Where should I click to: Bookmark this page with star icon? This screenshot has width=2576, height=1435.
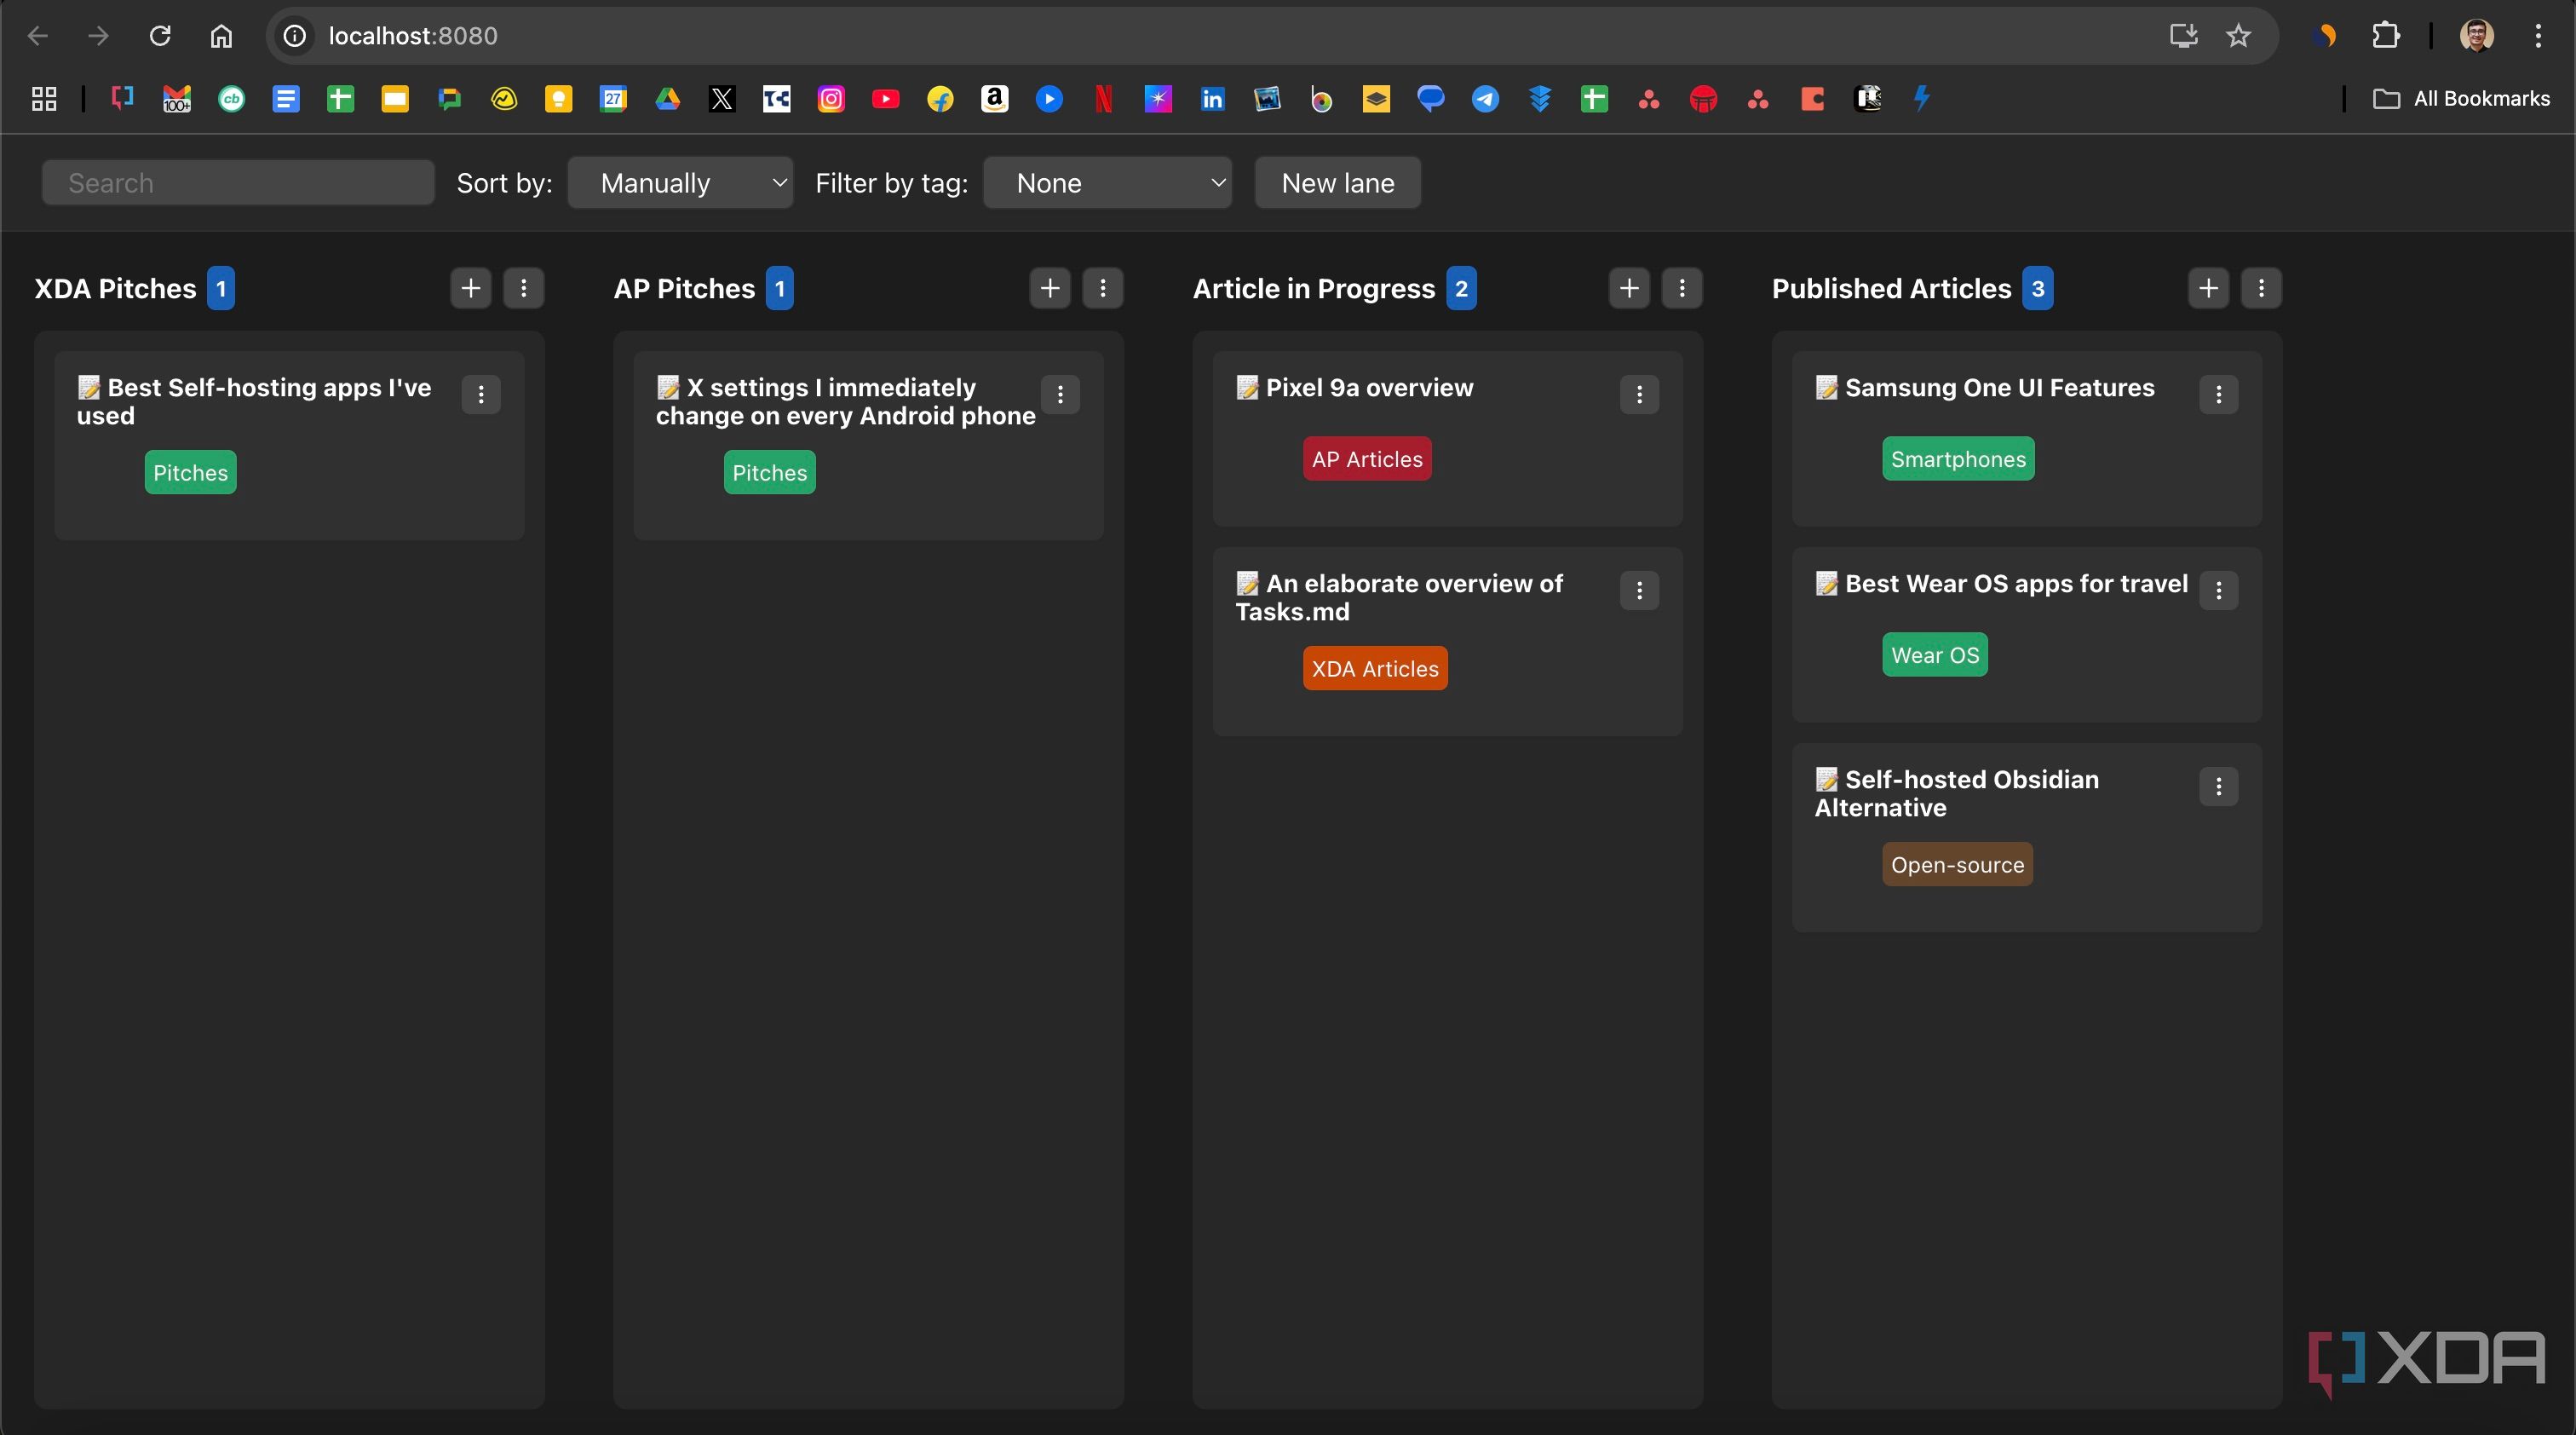pyautogui.click(x=2238, y=36)
